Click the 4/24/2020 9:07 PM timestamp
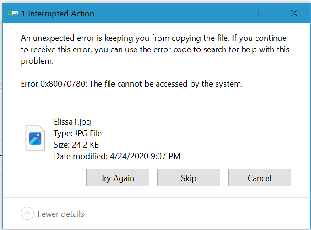Image resolution: width=311 pixels, height=230 pixels. (145, 156)
